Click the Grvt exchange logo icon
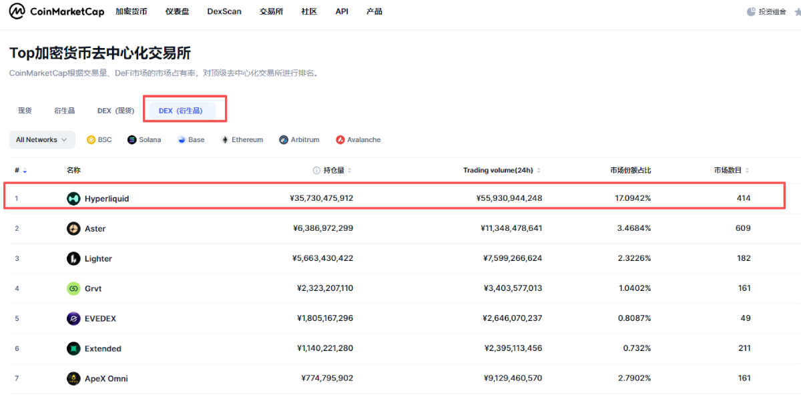This screenshot has width=801, height=395. (x=73, y=288)
